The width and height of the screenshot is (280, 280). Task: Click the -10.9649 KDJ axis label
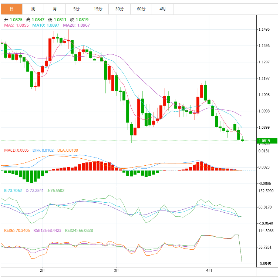[x=266, y=223]
